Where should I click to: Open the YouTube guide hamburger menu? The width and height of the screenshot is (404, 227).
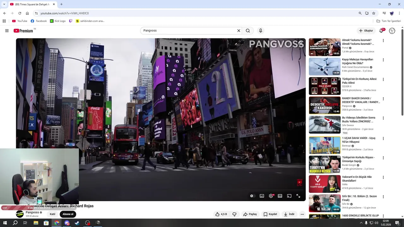click(7, 31)
